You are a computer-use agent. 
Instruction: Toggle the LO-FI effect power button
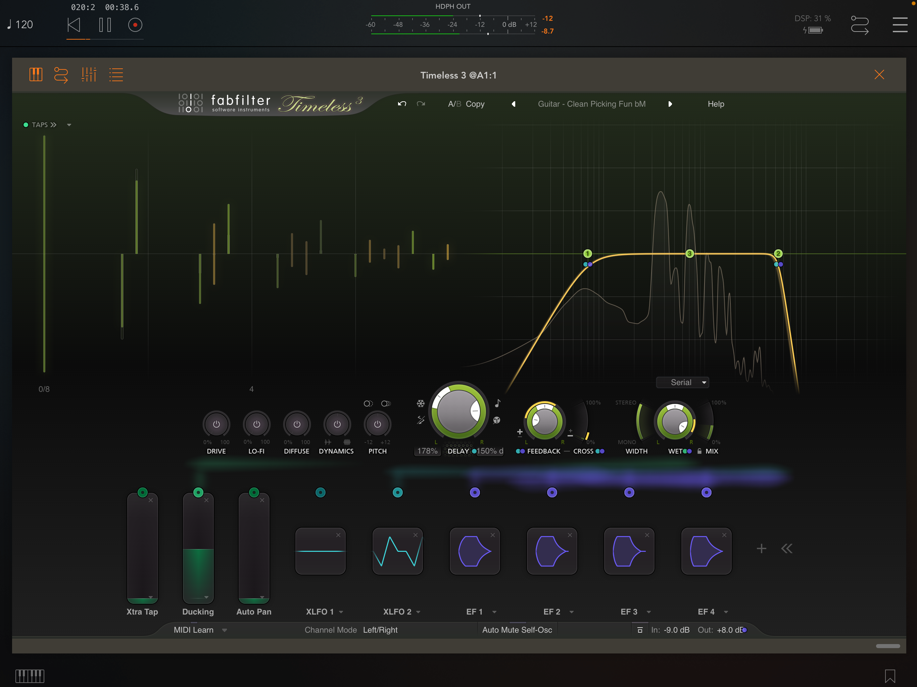point(257,424)
